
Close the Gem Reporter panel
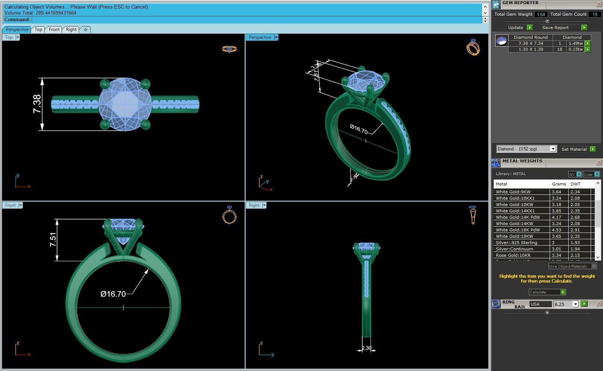599,4
